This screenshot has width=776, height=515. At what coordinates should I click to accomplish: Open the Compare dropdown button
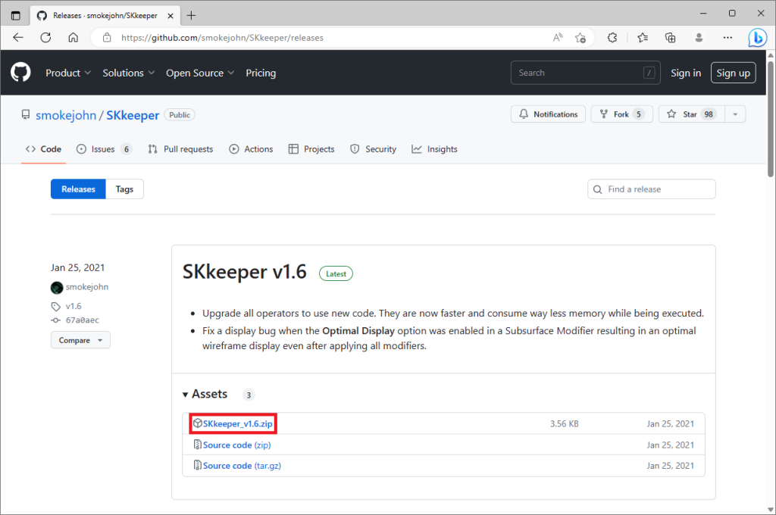click(80, 340)
